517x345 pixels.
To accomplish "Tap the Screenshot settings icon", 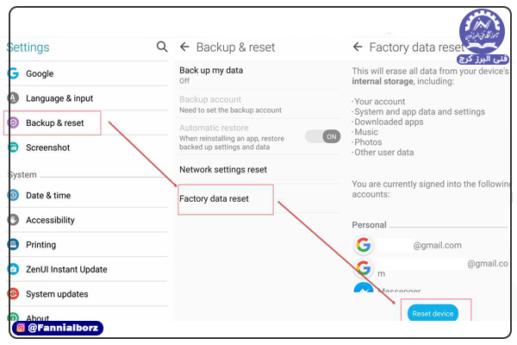I will [x=13, y=147].
